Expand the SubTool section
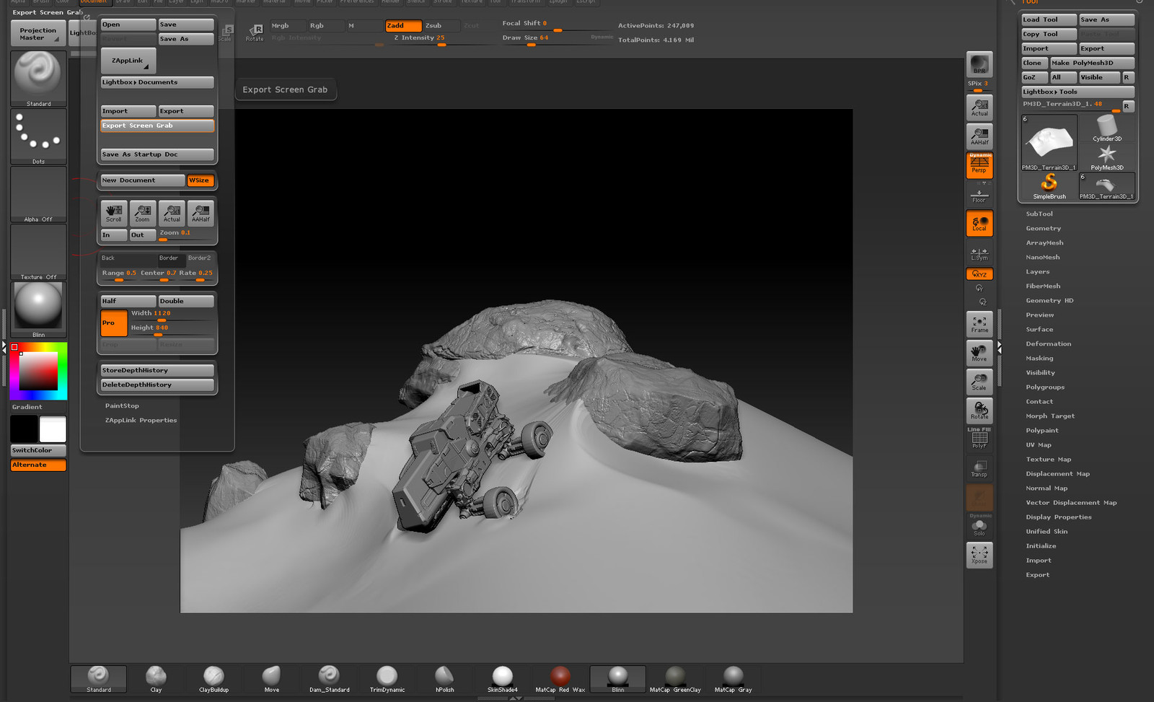Viewport: 1154px width, 702px height. 1039,214
